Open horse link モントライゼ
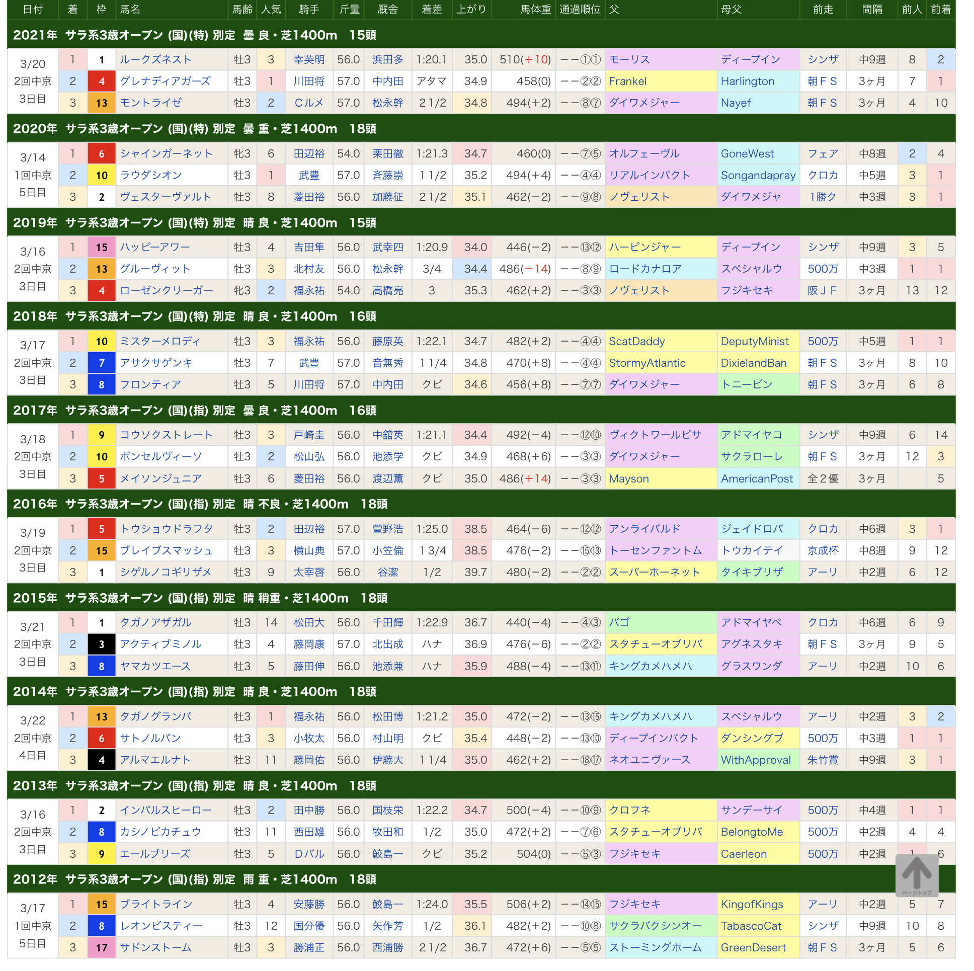 pyautogui.click(x=151, y=103)
